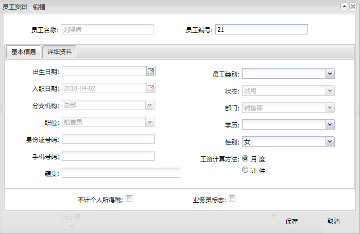Click the 员工编号 field
The height and width of the screenshot is (234, 360).
(261, 29)
